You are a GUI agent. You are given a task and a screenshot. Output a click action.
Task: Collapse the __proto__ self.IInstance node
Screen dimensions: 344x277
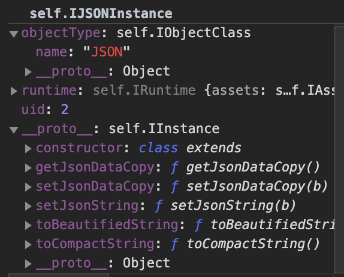point(14,130)
